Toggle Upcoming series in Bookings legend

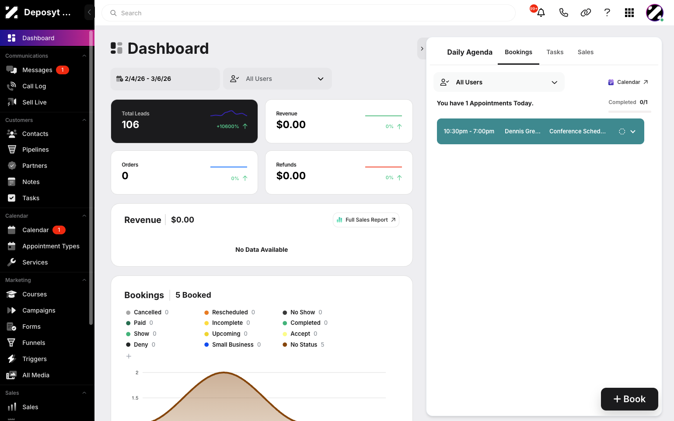click(226, 334)
